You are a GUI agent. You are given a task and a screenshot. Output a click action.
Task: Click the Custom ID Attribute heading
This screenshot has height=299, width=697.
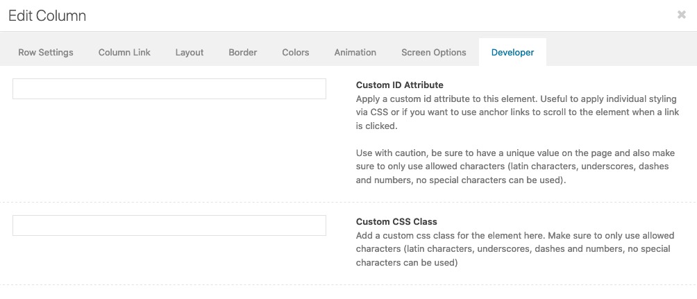[400, 85]
